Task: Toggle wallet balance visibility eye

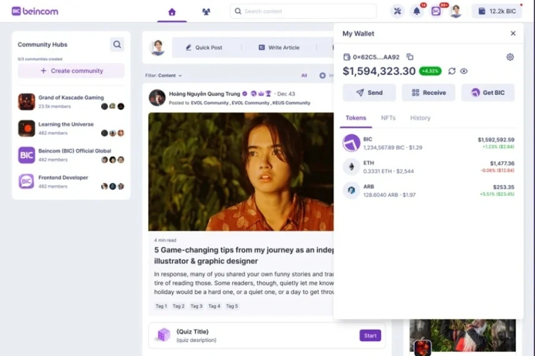Action: coord(464,71)
